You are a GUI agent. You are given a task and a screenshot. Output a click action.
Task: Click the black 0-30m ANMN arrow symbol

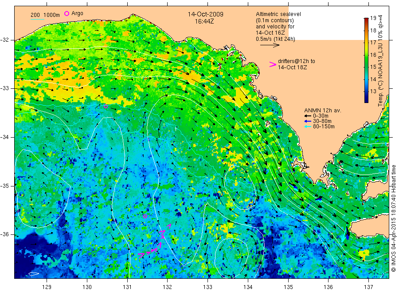[308, 116]
